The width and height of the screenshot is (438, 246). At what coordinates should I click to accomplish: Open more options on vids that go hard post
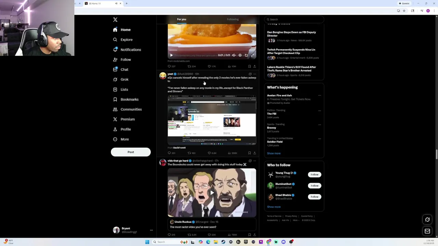255,161
